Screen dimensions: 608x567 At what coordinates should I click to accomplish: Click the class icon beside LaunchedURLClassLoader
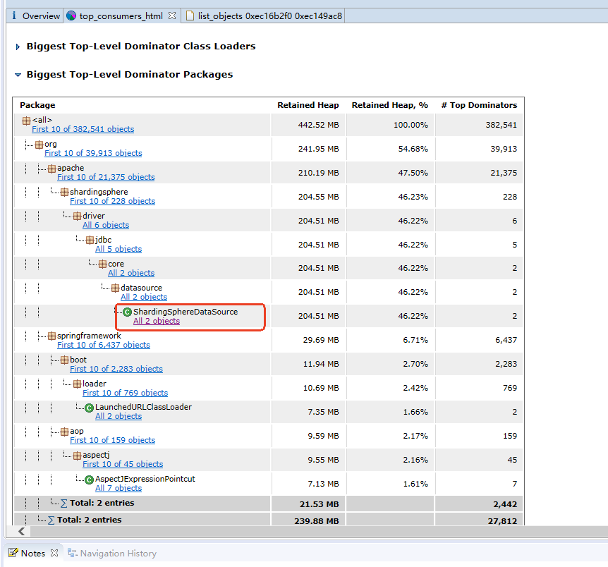(x=89, y=408)
